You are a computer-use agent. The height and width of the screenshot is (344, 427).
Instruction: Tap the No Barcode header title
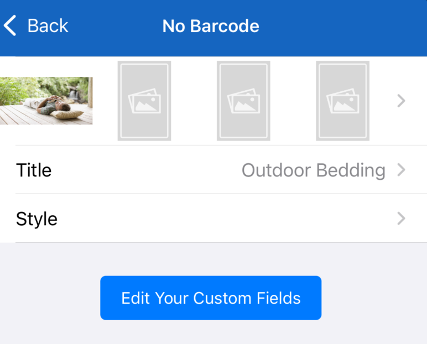tap(211, 26)
